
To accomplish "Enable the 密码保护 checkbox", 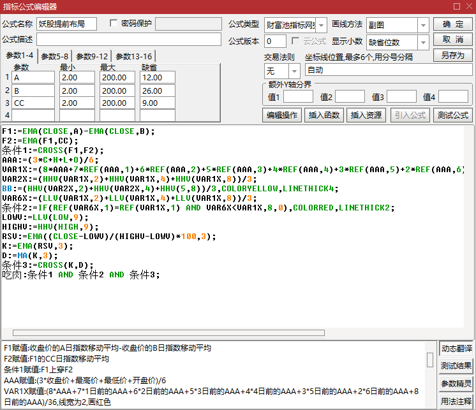I will click(x=114, y=24).
